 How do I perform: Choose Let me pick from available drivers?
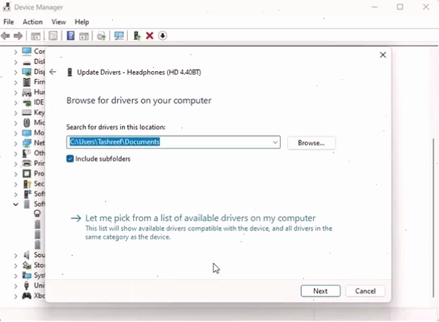pos(200,218)
